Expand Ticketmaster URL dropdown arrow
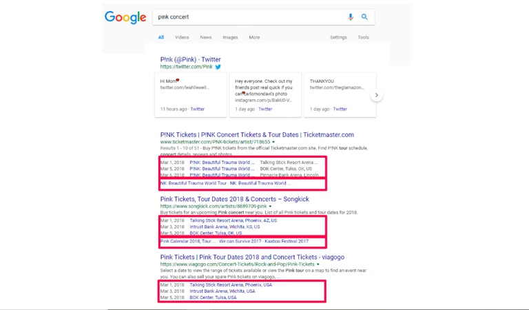This screenshot has width=529, height=310. pyautogui.click(x=273, y=142)
